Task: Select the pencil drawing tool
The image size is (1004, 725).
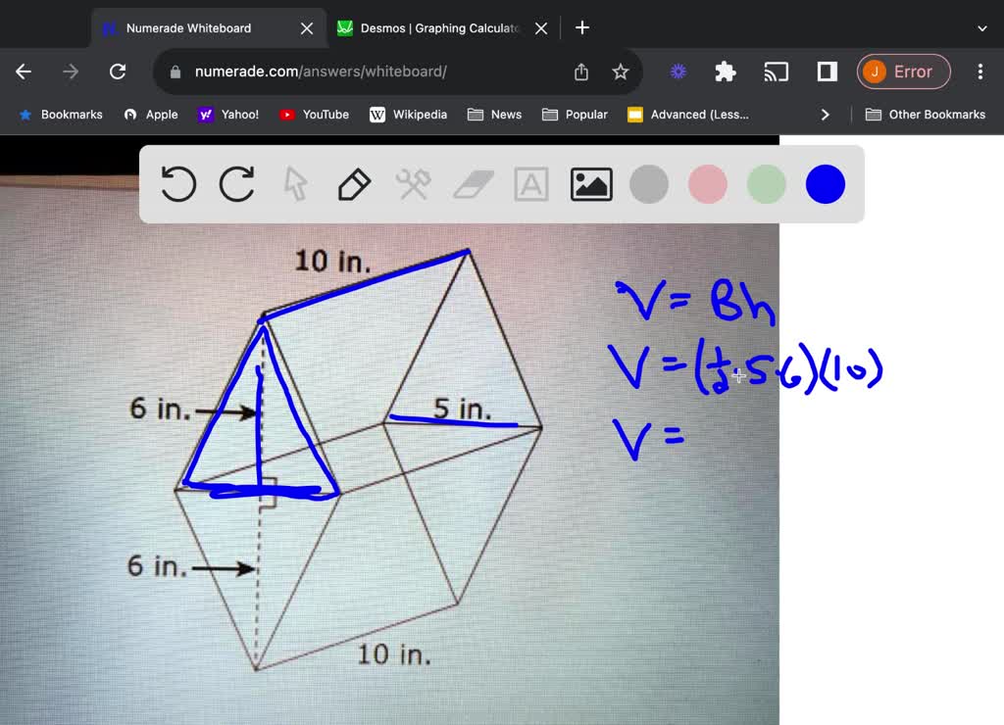Action: click(x=354, y=184)
